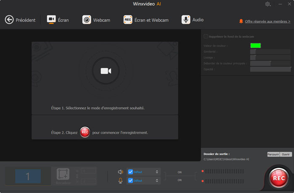Open the microphone device Défaut dropdown
This screenshot has height=193, width=294.
coord(144,181)
